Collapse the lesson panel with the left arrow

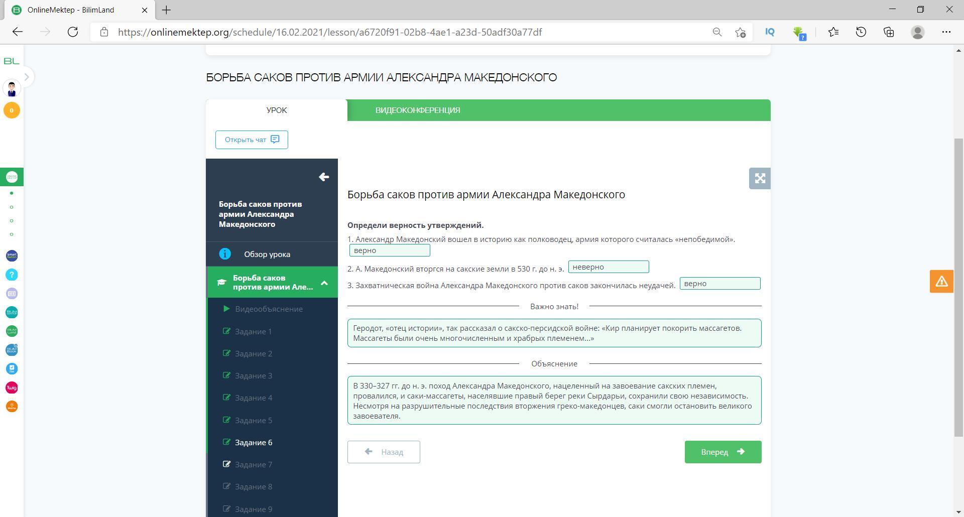click(324, 177)
